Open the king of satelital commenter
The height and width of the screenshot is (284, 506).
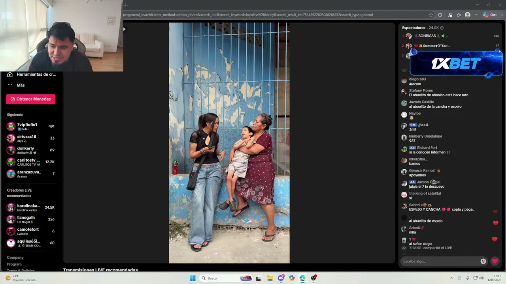[x=425, y=194]
